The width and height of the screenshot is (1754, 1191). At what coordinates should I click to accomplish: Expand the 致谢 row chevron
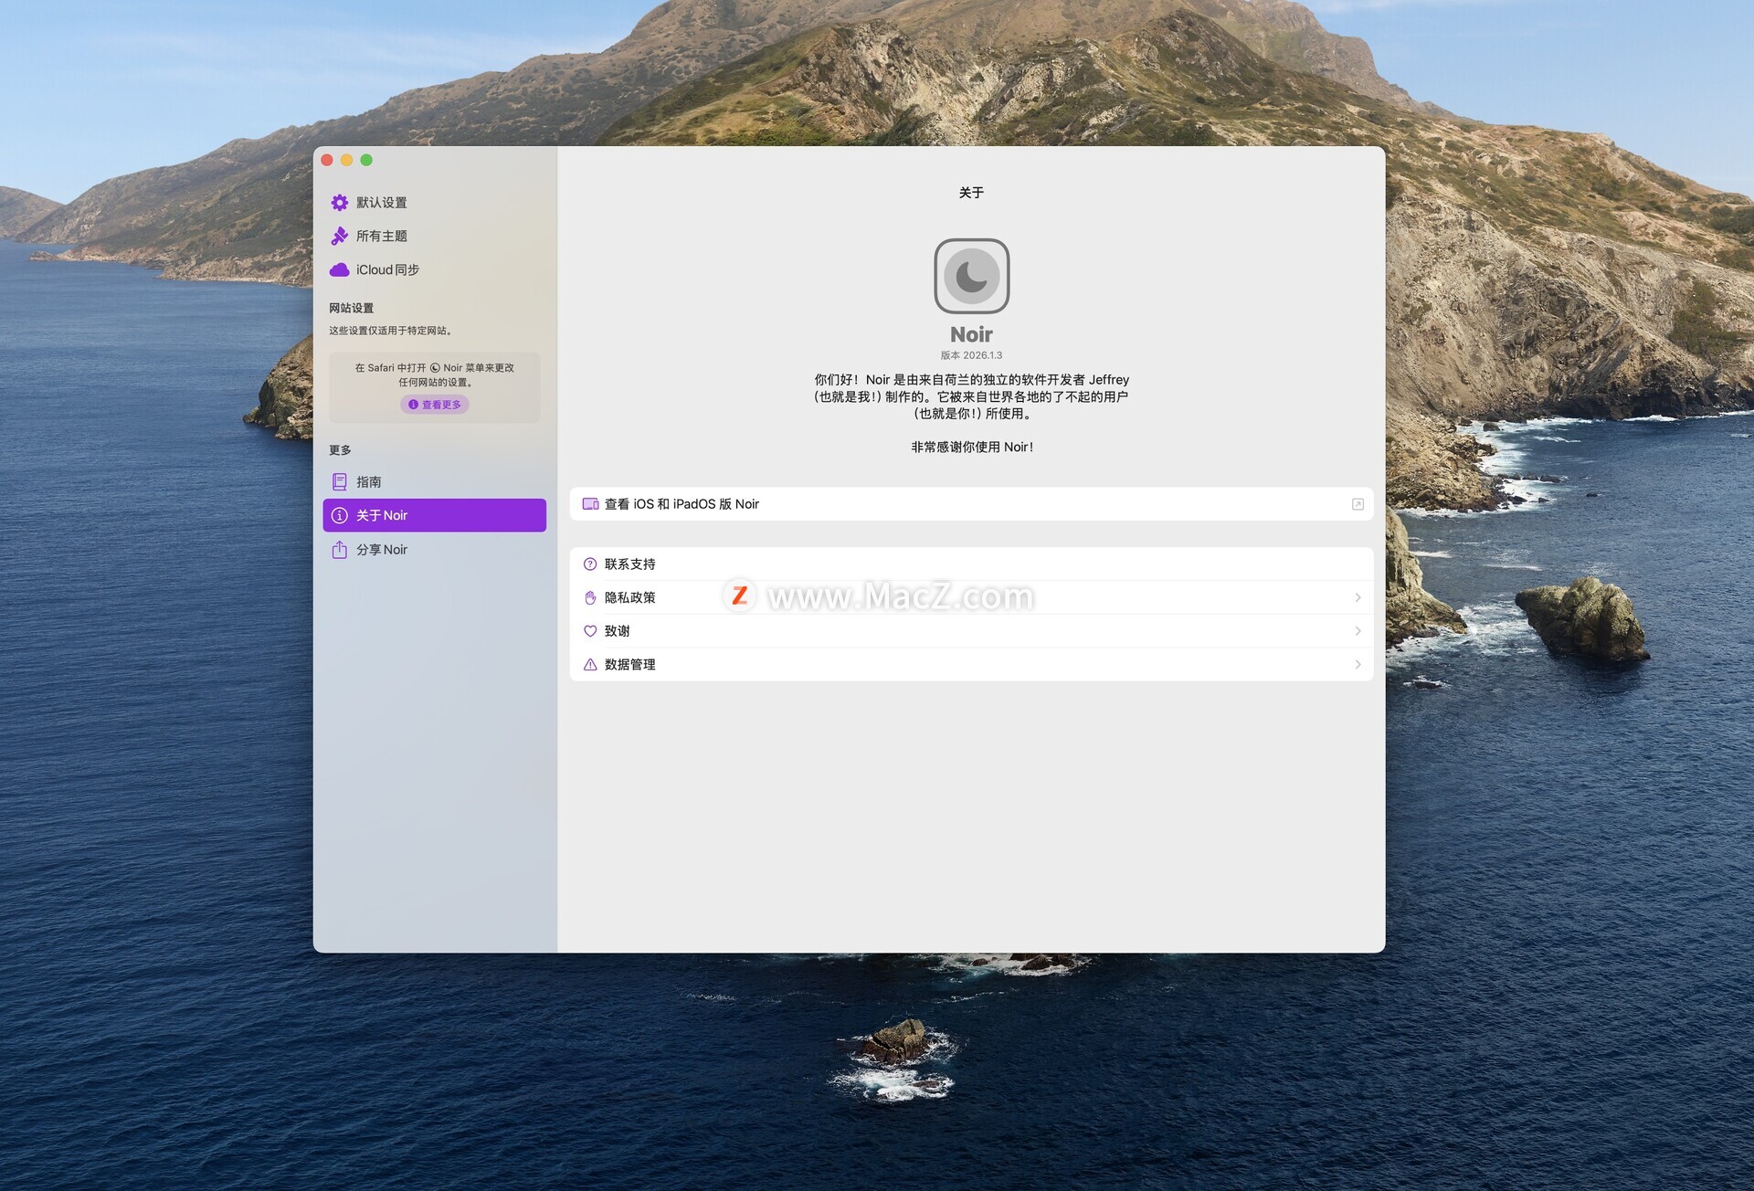tap(1358, 631)
